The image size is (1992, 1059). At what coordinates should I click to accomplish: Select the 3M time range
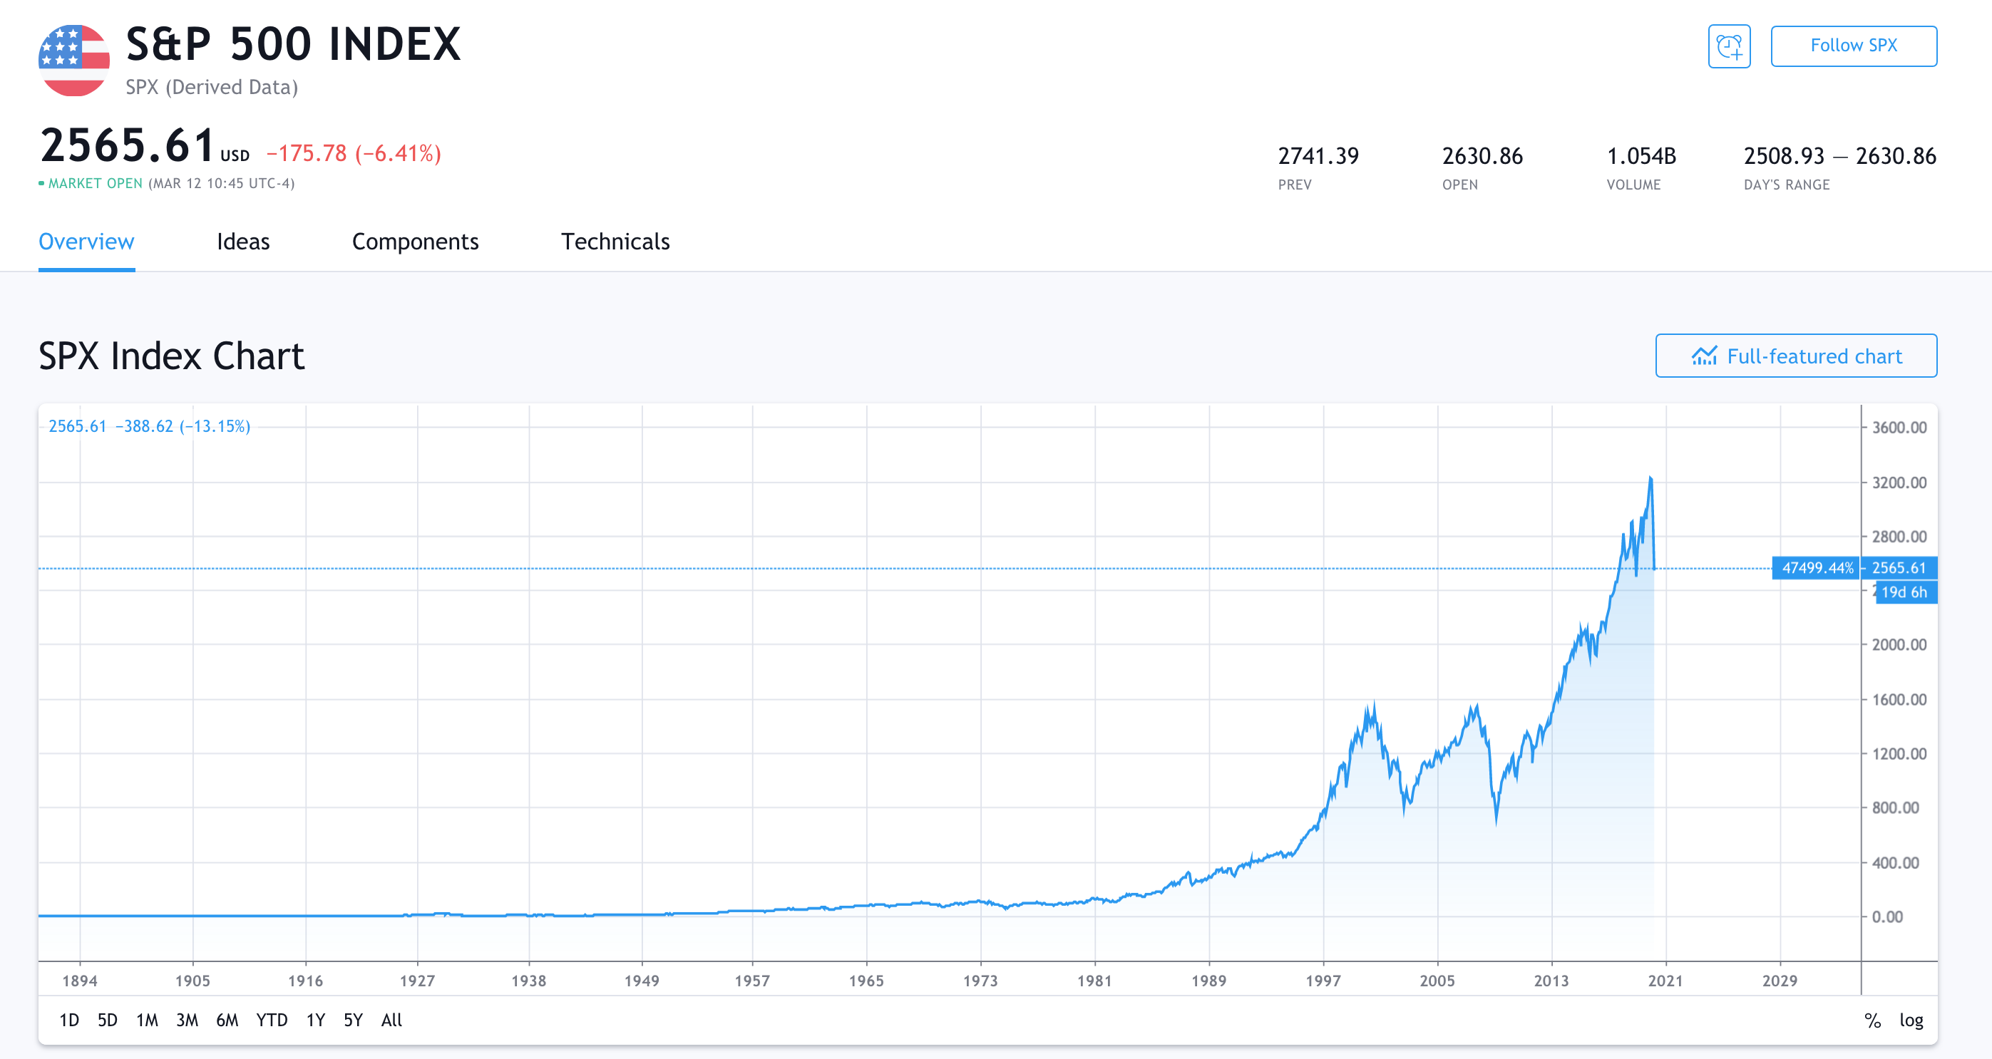(187, 1020)
